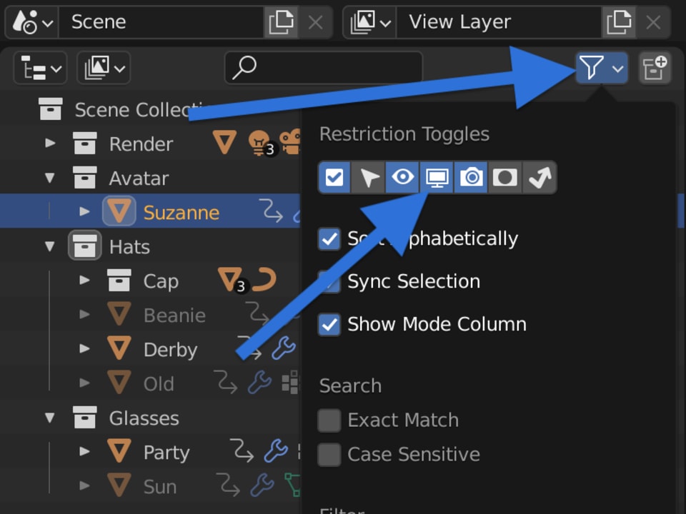Click the eye viewport visibility restriction toggle
This screenshot has width=686, height=514.
coord(402,177)
